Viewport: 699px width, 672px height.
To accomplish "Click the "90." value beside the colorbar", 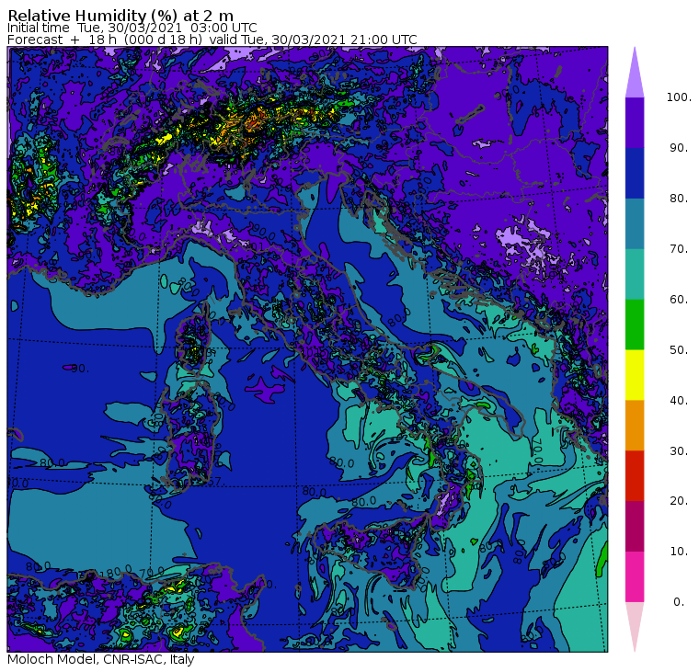I will [679, 148].
